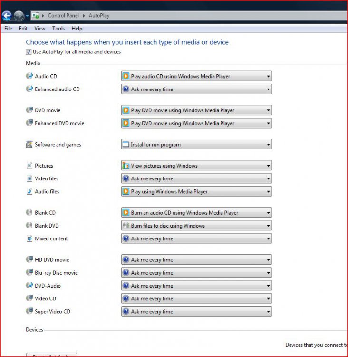Expand the Video files dropdown
This screenshot has width=348, height=357.
pyautogui.click(x=196, y=178)
